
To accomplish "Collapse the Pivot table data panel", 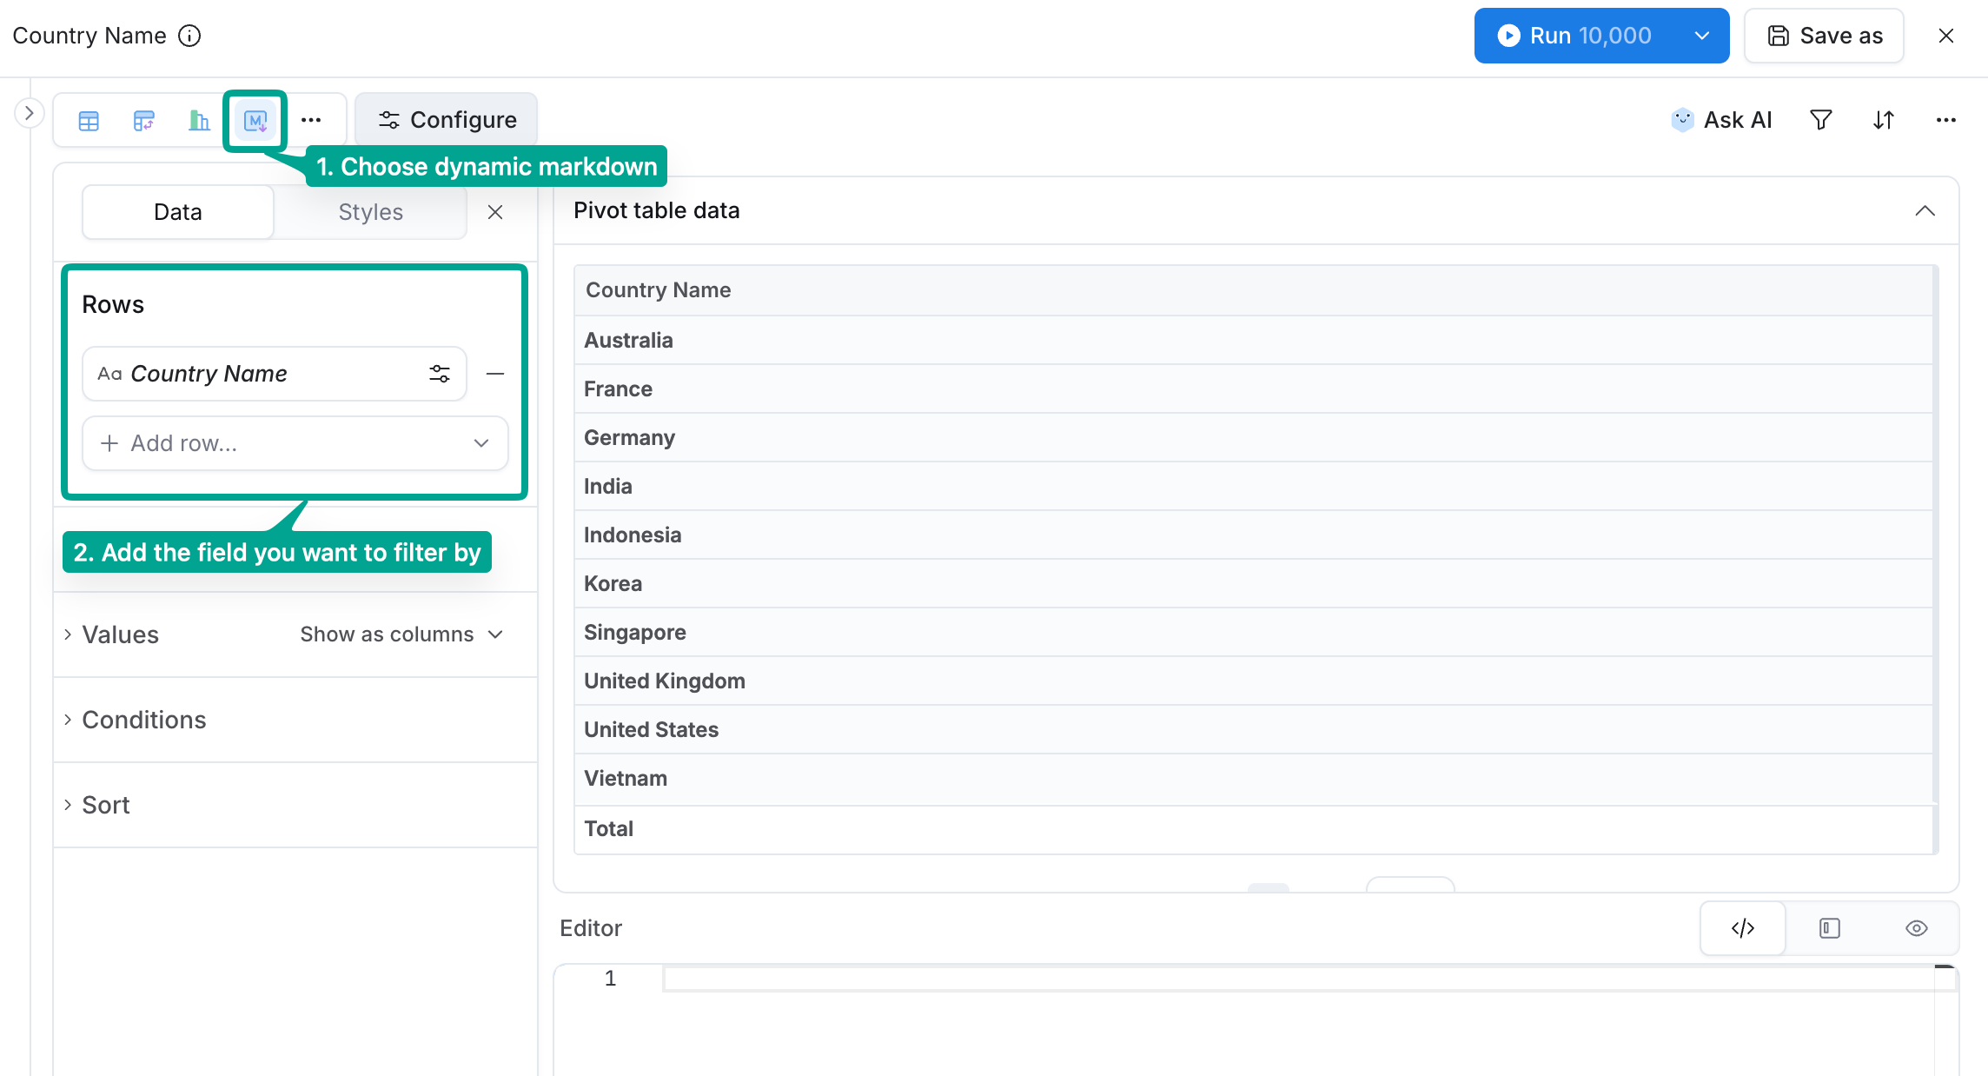I will 1925,210.
